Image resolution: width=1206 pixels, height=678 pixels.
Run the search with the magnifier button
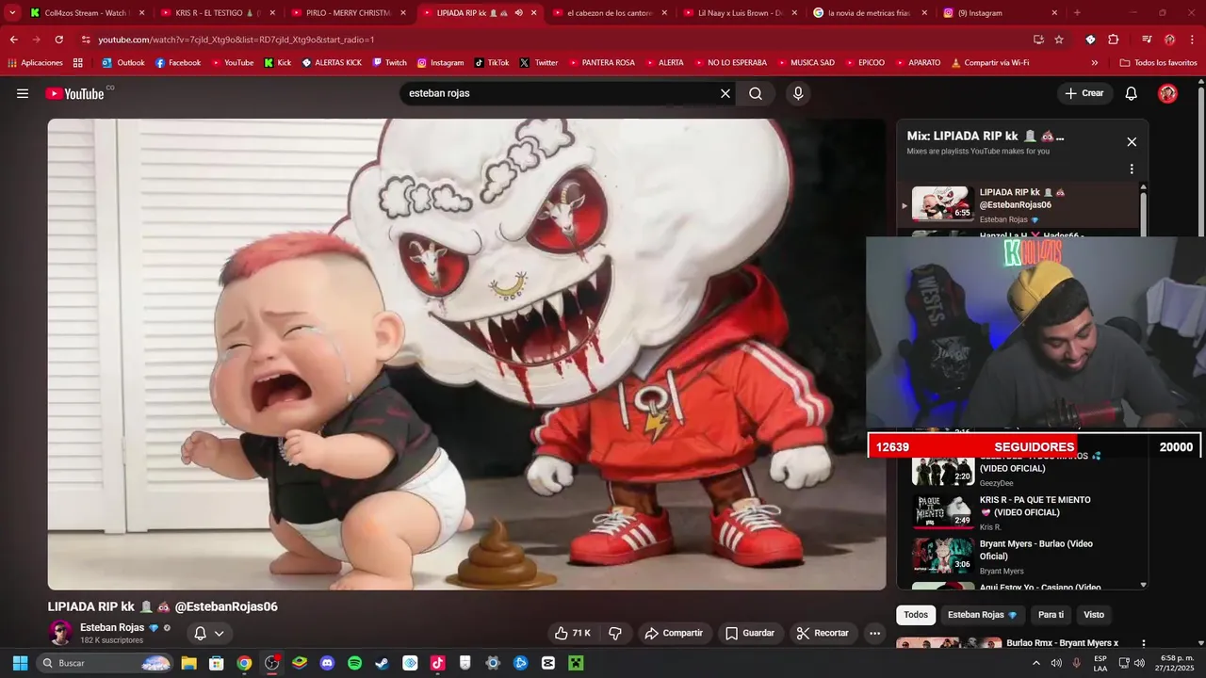pyautogui.click(x=756, y=93)
